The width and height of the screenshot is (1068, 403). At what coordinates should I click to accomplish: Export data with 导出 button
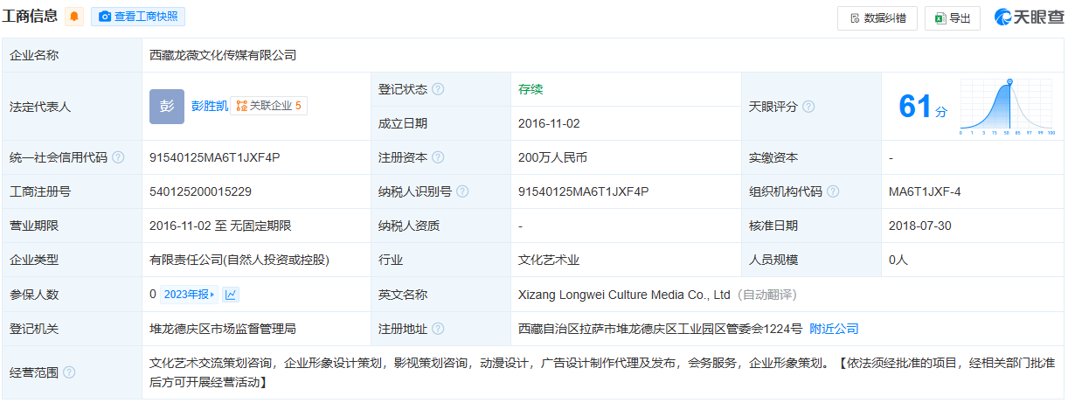click(952, 17)
